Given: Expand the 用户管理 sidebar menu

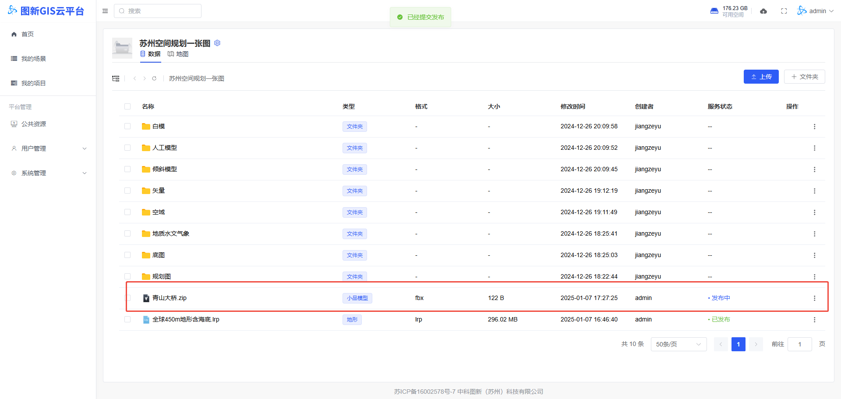Looking at the screenshot, I should 48,148.
